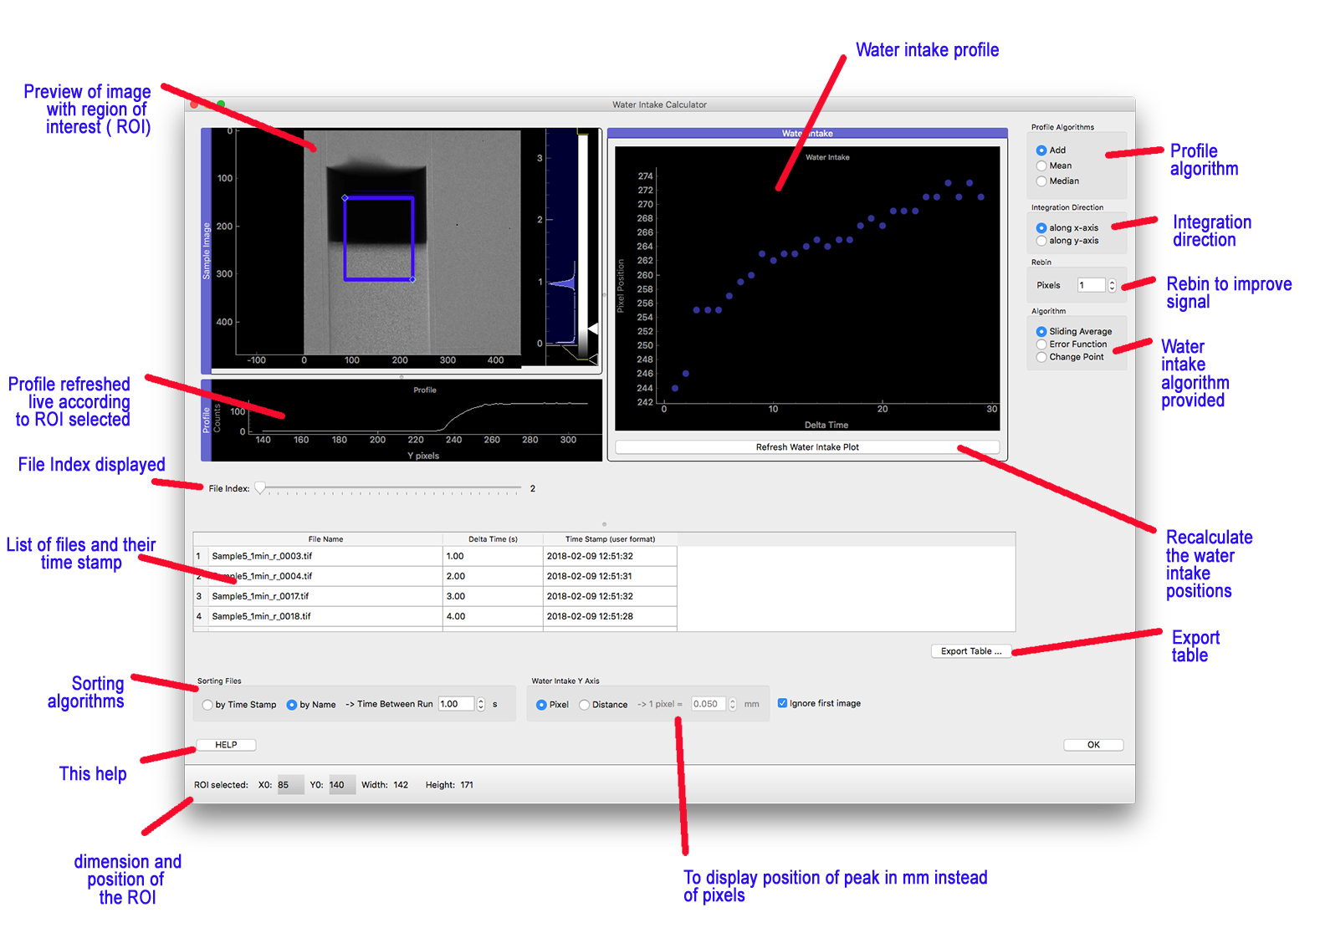Click the File Index slider handle
1320x933 pixels.
[x=260, y=488]
